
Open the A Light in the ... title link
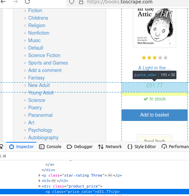tap(154, 68)
